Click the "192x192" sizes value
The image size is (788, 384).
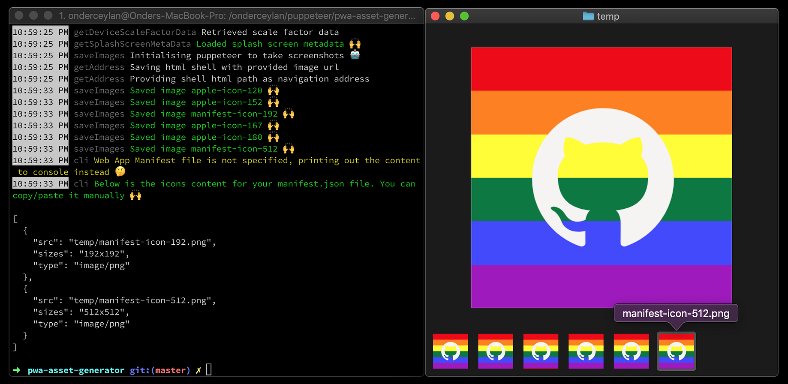coord(102,254)
